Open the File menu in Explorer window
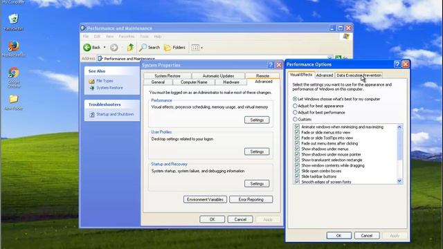Image resolution: width=443 pixels, height=249 pixels. tap(86, 37)
